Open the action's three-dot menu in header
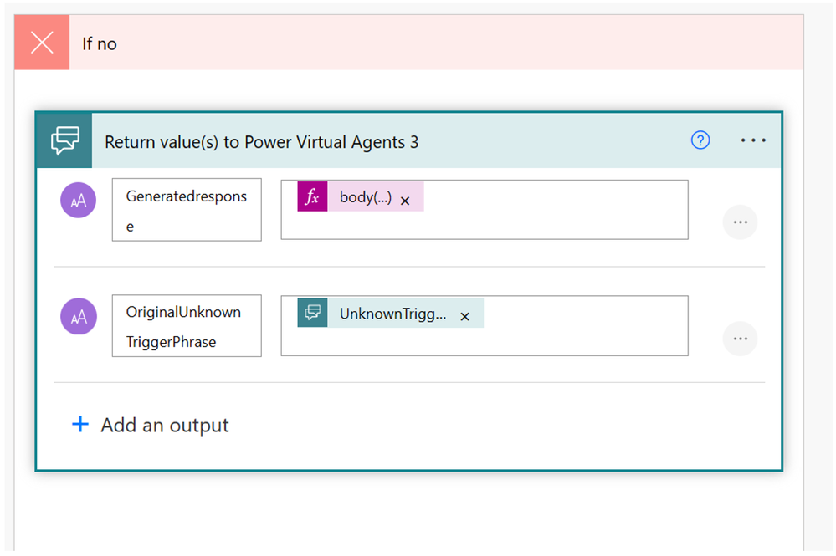836x556 pixels. click(753, 140)
